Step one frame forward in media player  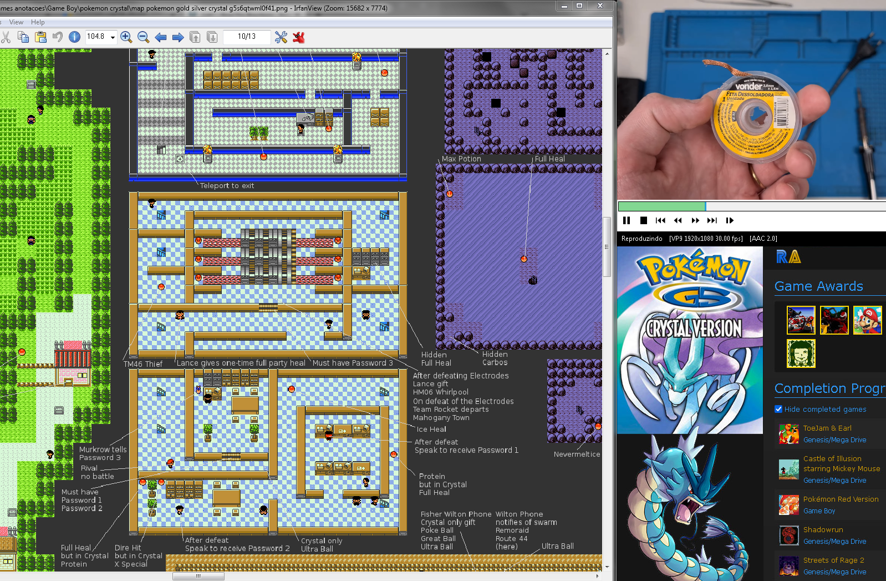coord(730,220)
